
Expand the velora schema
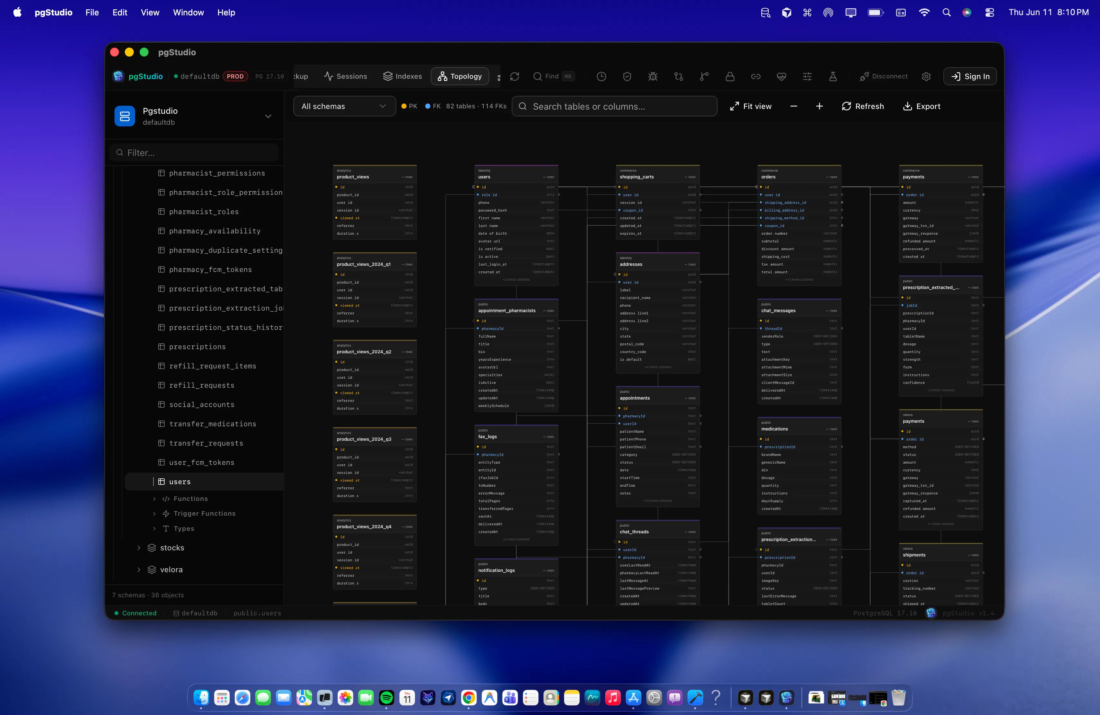tap(139, 569)
